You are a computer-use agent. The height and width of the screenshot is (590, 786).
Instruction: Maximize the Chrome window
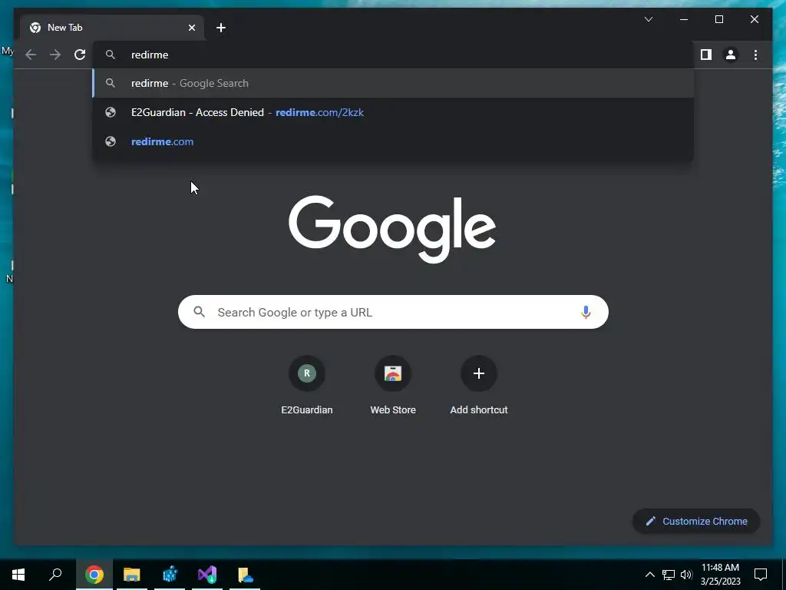pyautogui.click(x=718, y=19)
